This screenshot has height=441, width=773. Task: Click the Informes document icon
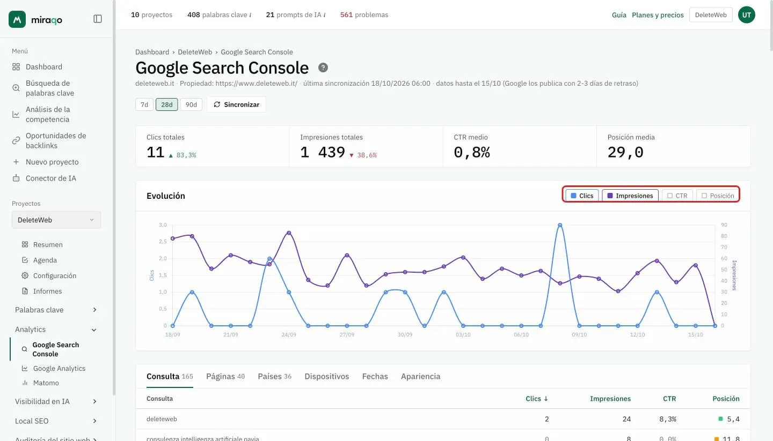tap(25, 291)
